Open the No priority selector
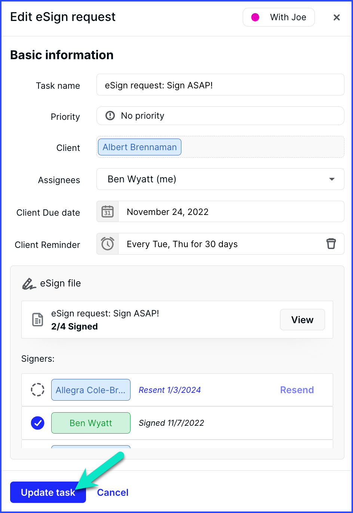Image resolution: width=353 pixels, height=513 pixels. pos(220,116)
